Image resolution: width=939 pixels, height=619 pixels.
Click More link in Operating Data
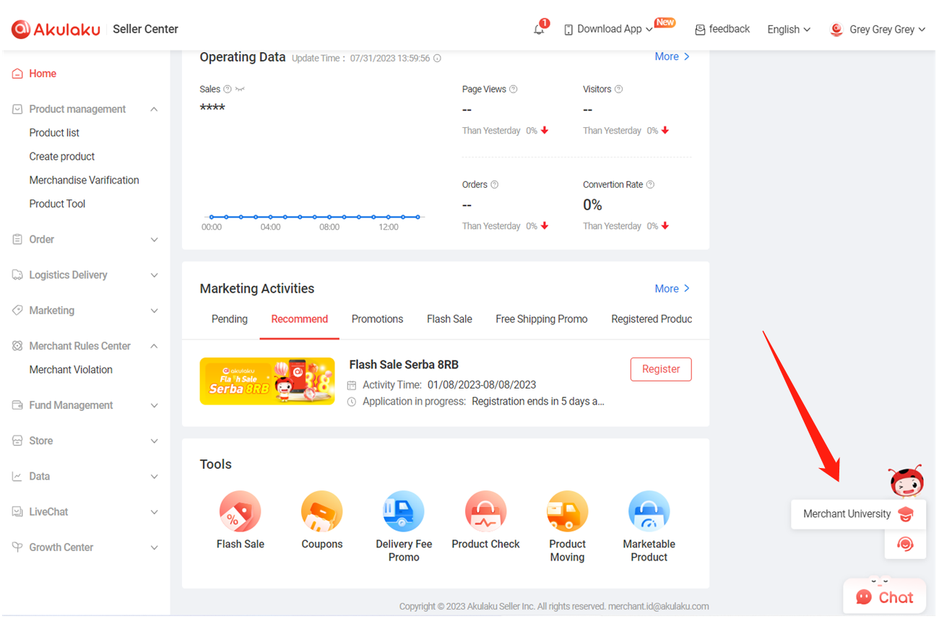pos(672,56)
